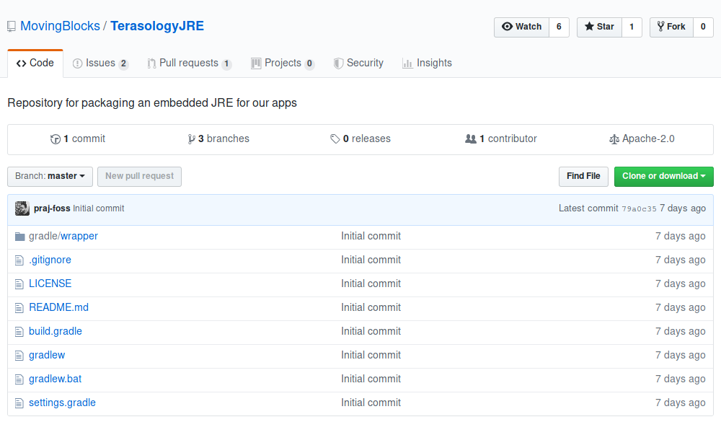Open the README.md file

pos(59,307)
